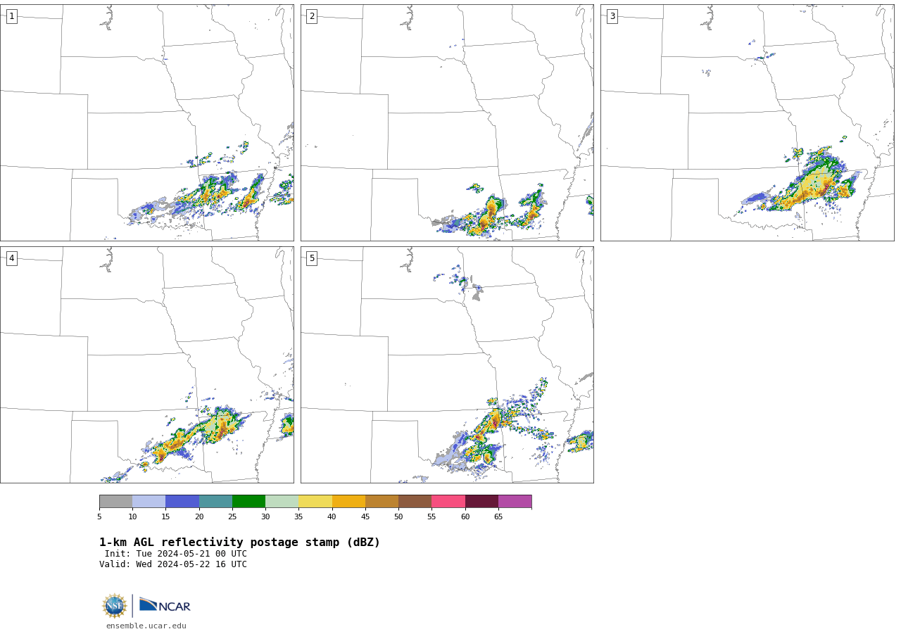Open ensemble member 3 reflectivity map
The image size is (901, 634).
747,122
